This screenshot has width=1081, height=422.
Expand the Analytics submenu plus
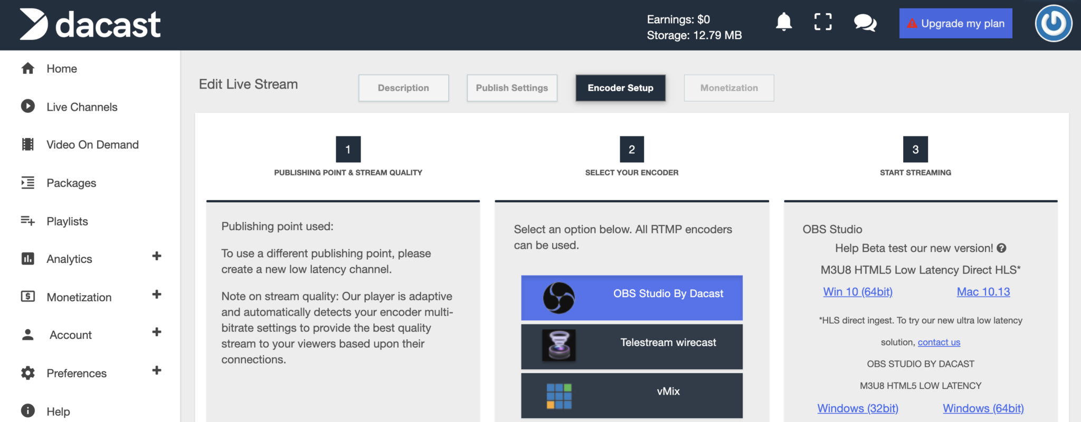[x=157, y=256]
